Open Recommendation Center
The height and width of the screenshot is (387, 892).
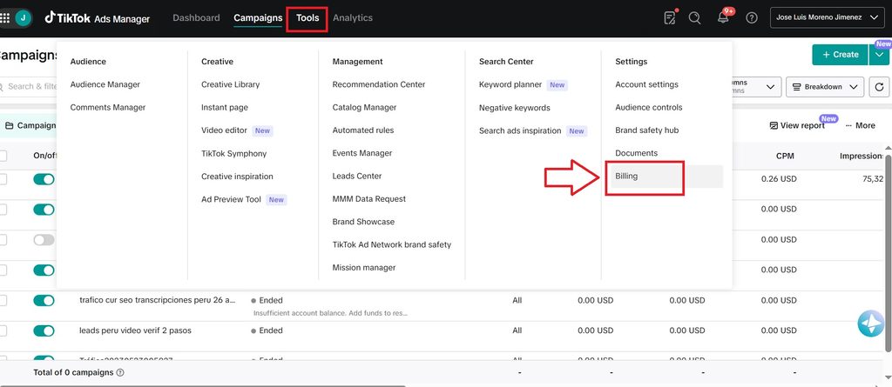tap(379, 84)
